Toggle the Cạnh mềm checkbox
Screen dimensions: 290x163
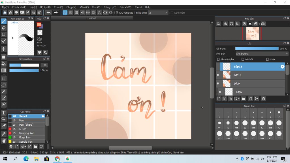[172, 12]
